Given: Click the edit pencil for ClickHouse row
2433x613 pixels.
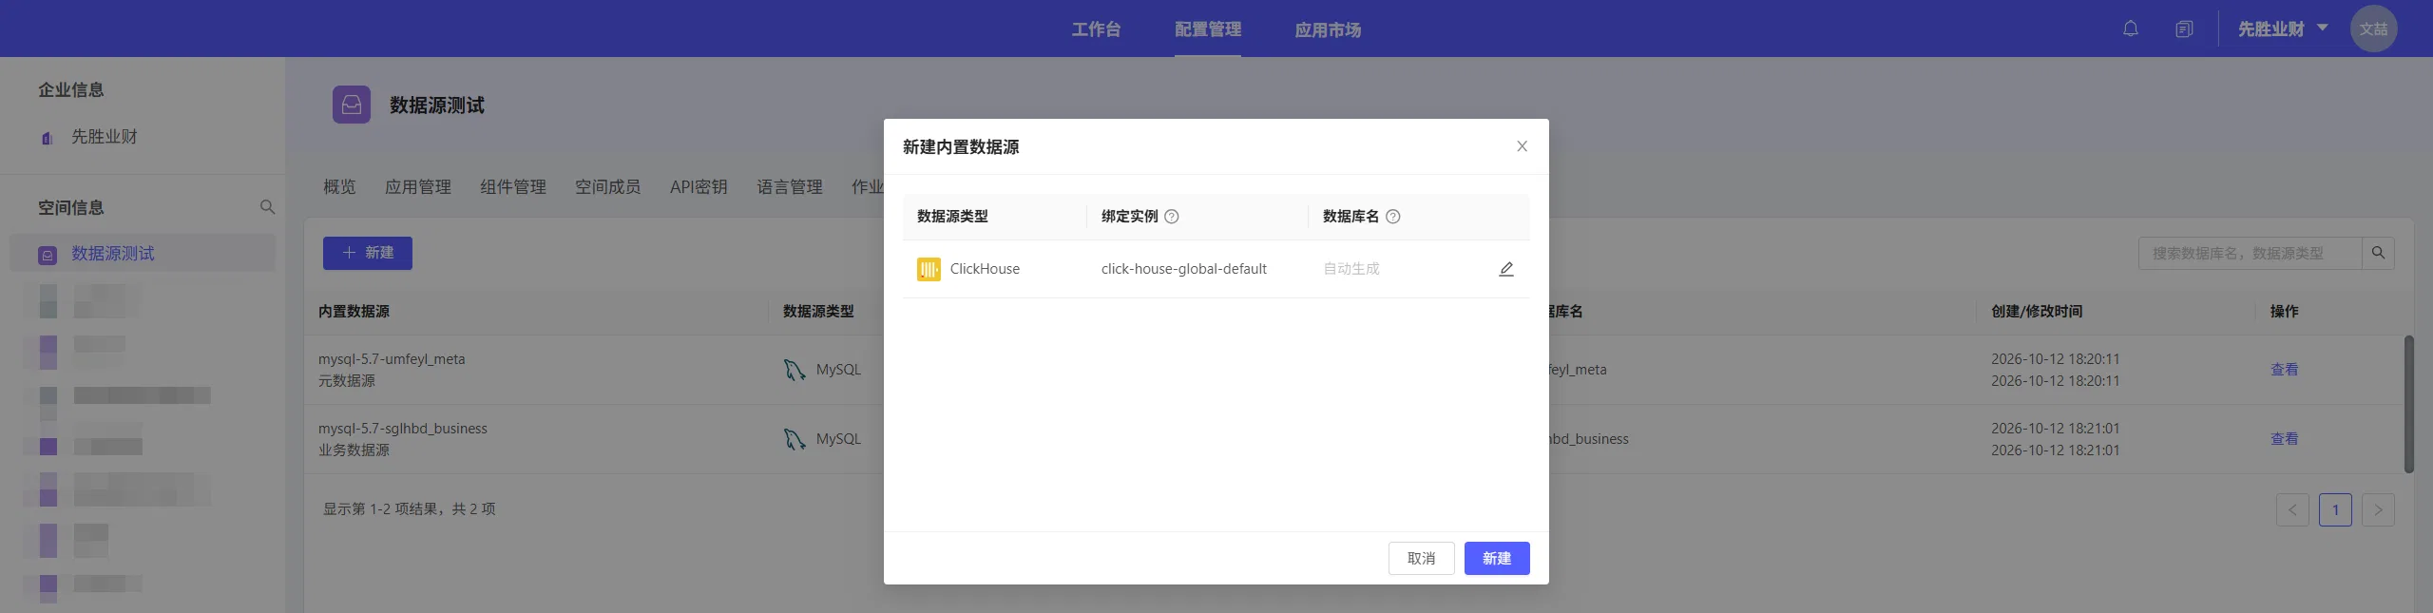Looking at the screenshot, I should (1506, 269).
